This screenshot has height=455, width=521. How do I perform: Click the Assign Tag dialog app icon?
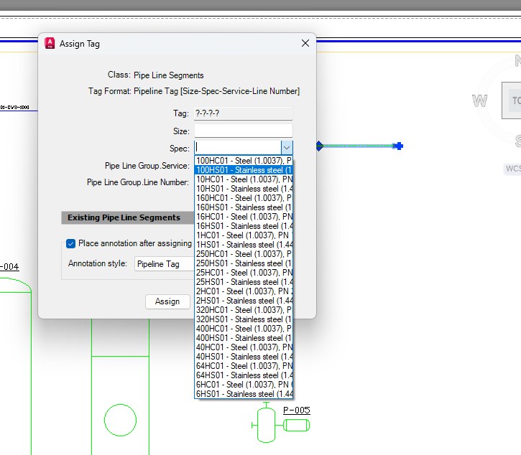[x=50, y=44]
